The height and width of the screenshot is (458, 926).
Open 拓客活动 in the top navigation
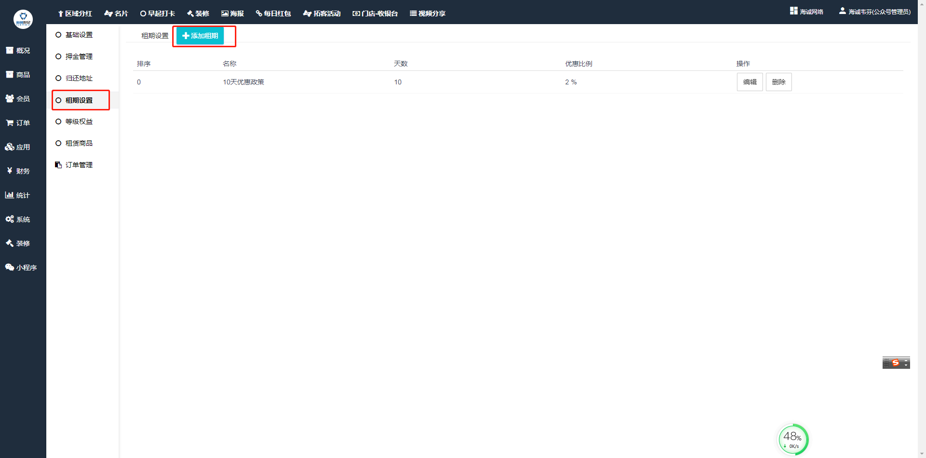(322, 13)
